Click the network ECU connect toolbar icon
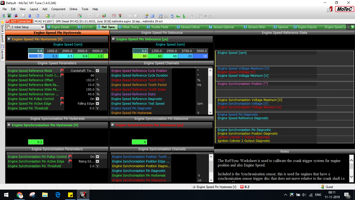The width and height of the screenshot is (355, 200). point(10,16)
